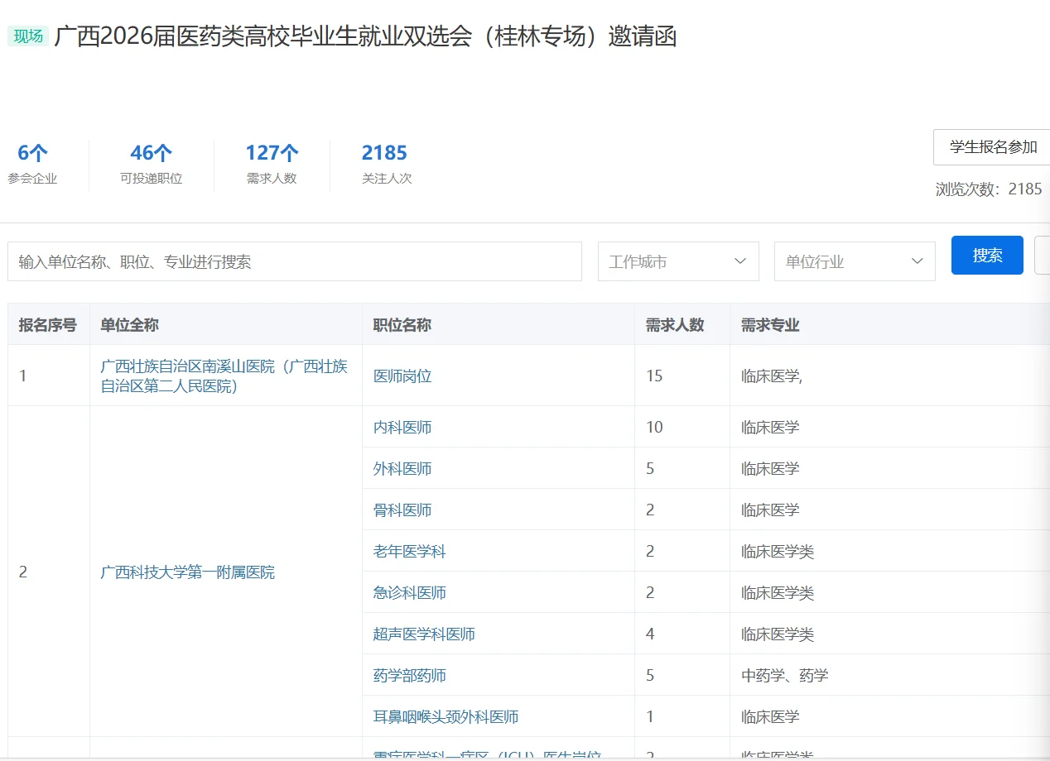The width and height of the screenshot is (1050, 761).
Task: Open the 耳鼻咽喉头颈外科医师 link
Action: pos(446,716)
